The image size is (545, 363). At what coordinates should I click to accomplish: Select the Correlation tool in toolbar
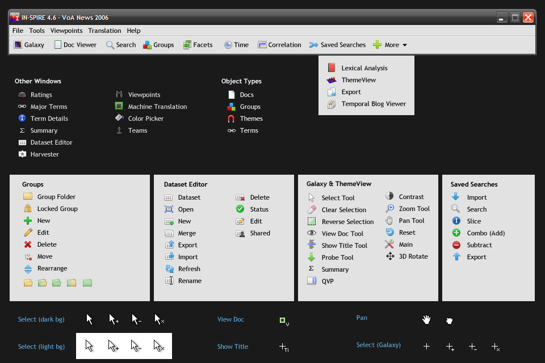(x=279, y=45)
